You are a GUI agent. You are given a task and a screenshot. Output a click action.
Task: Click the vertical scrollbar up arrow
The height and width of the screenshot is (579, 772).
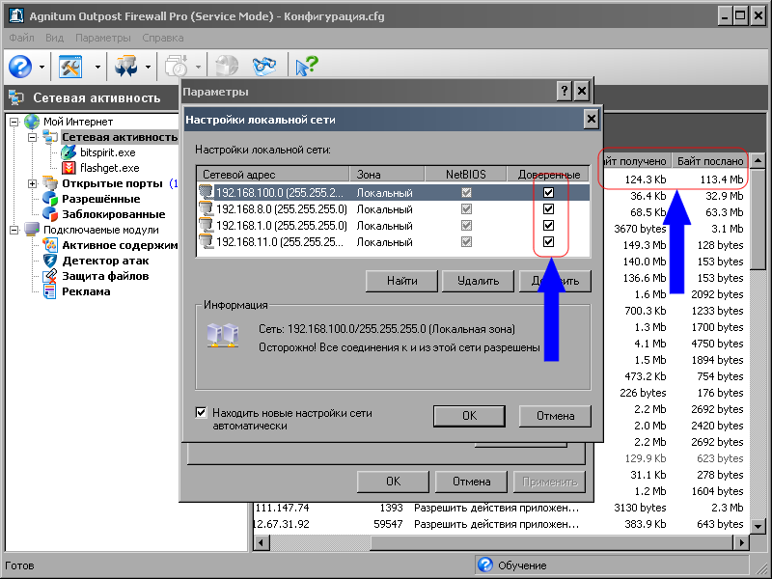tap(758, 160)
